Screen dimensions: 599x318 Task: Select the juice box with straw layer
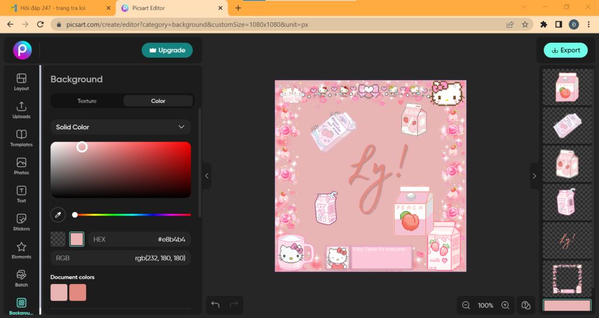click(x=567, y=202)
